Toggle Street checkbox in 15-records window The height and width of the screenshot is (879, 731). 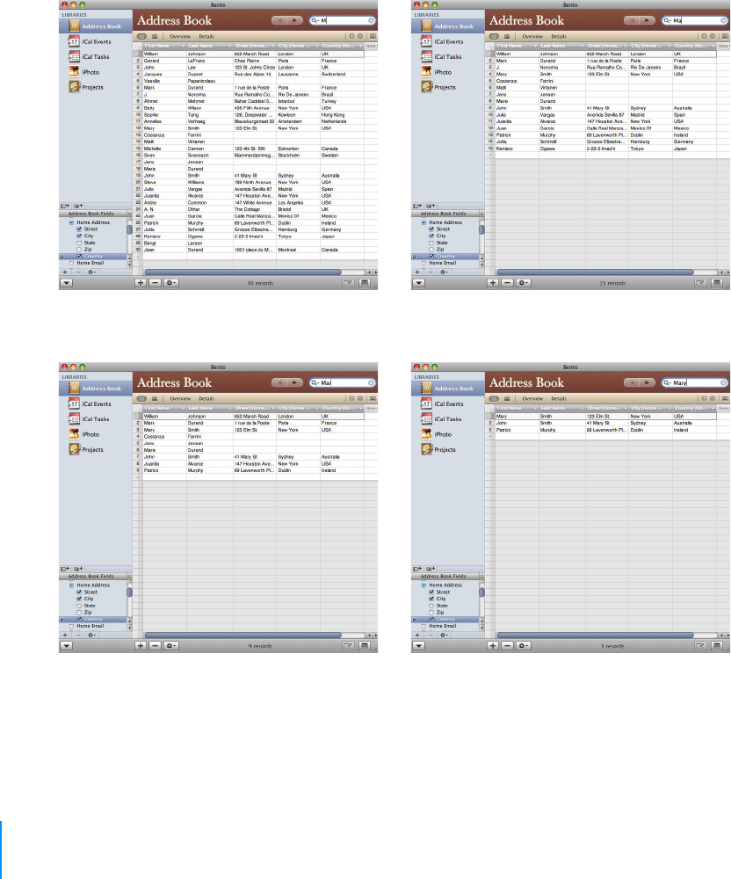(431, 229)
